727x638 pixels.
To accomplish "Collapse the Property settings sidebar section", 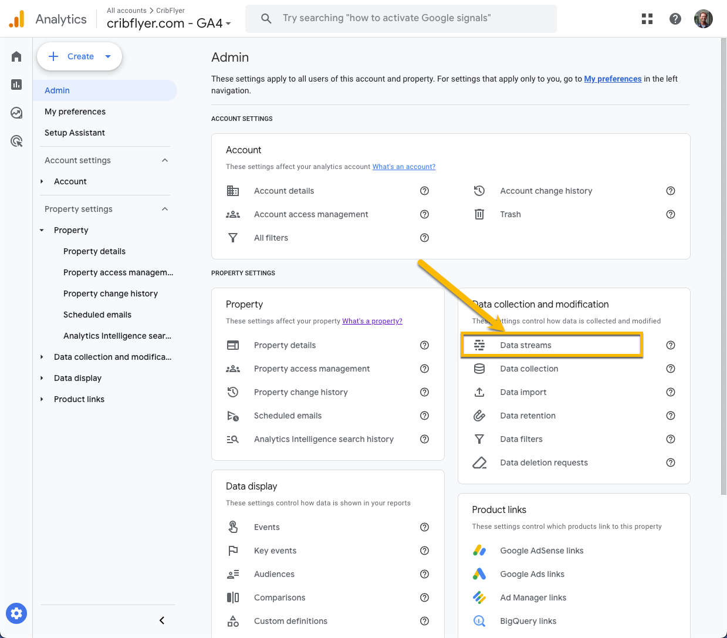I will pos(165,209).
